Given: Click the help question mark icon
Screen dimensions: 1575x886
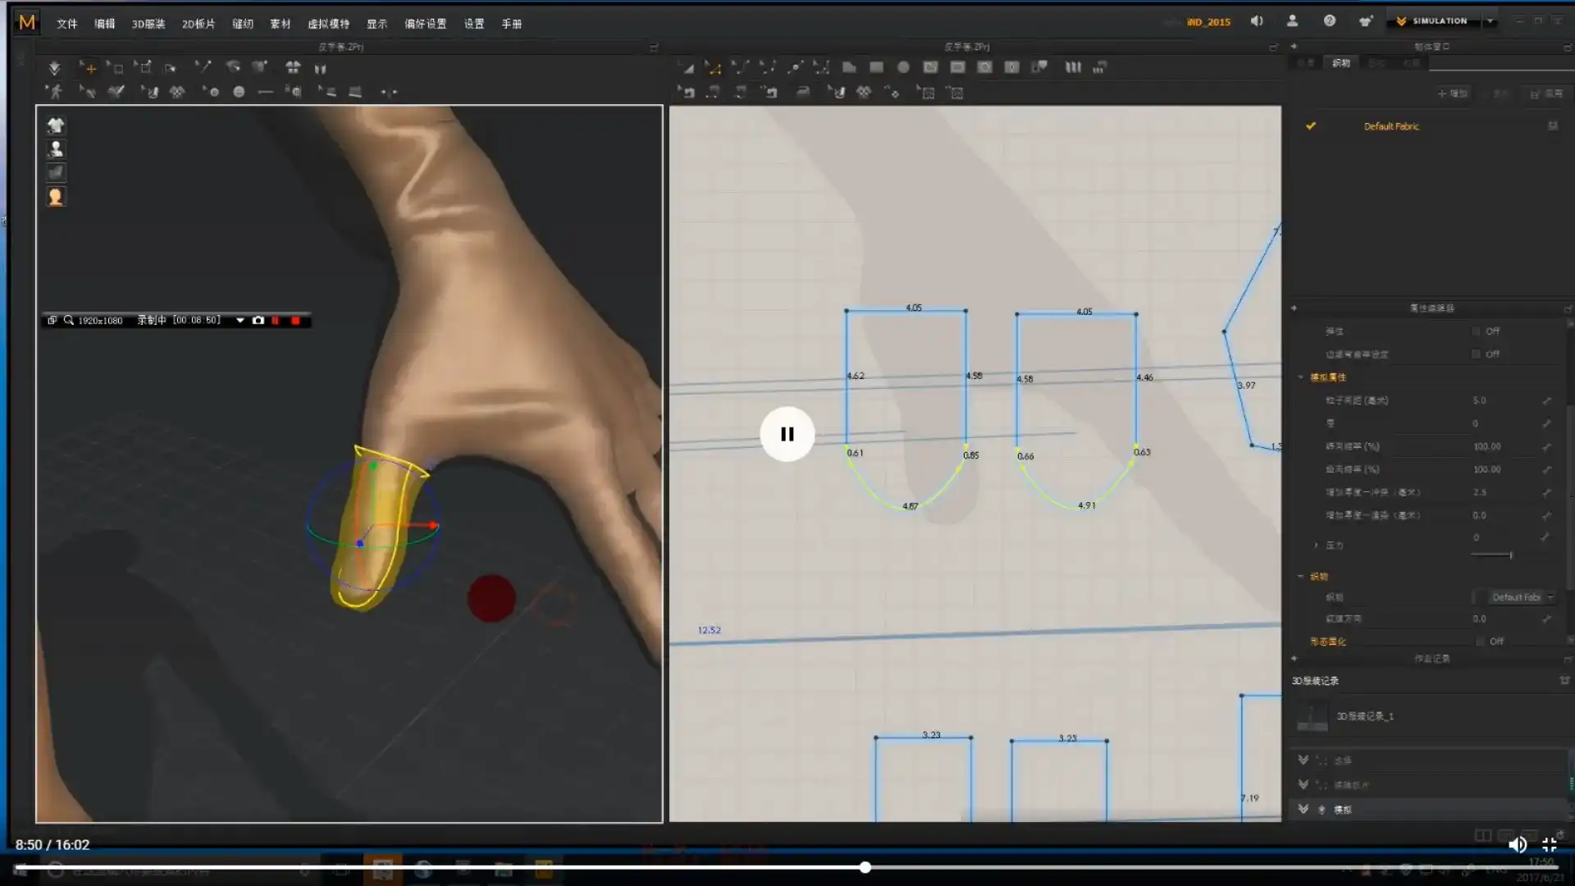Looking at the screenshot, I should click(1329, 21).
